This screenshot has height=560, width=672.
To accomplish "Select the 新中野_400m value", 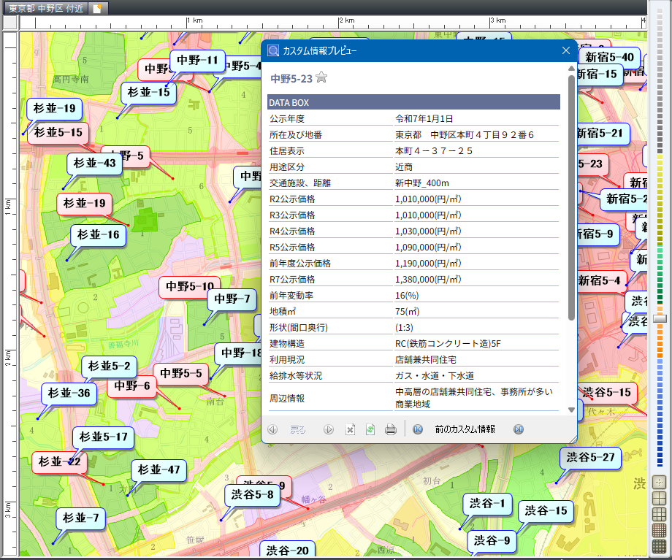I will point(422,183).
